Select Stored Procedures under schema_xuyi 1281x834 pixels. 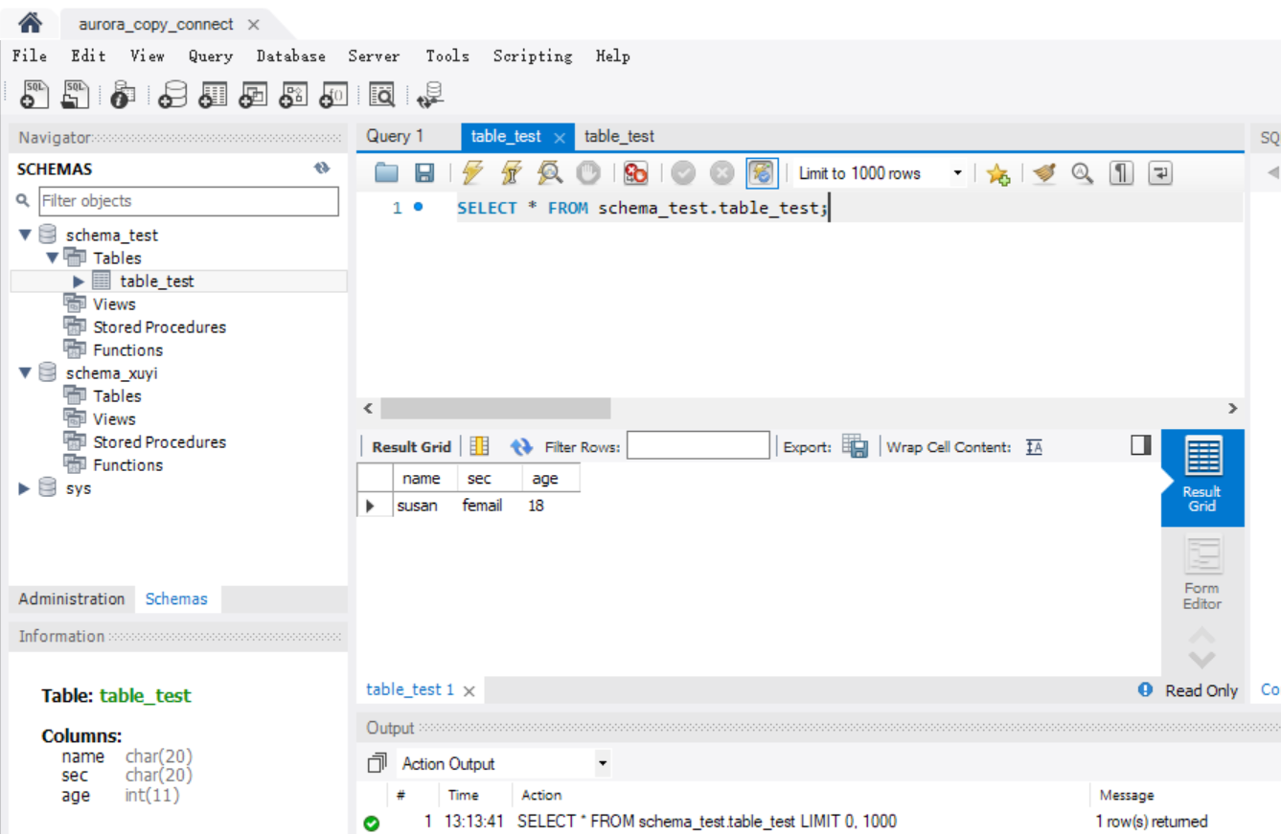pos(159,442)
